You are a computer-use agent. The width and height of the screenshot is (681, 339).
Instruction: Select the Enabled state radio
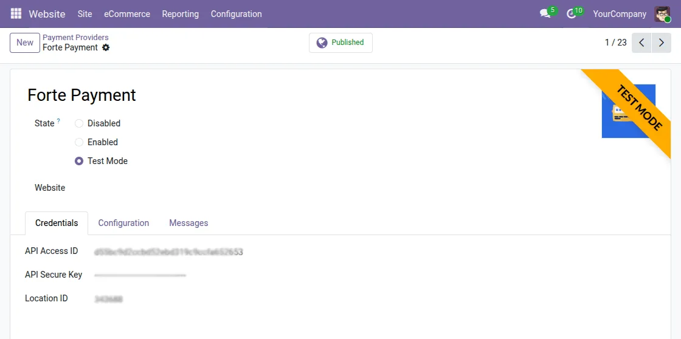pyautogui.click(x=78, y=142)
